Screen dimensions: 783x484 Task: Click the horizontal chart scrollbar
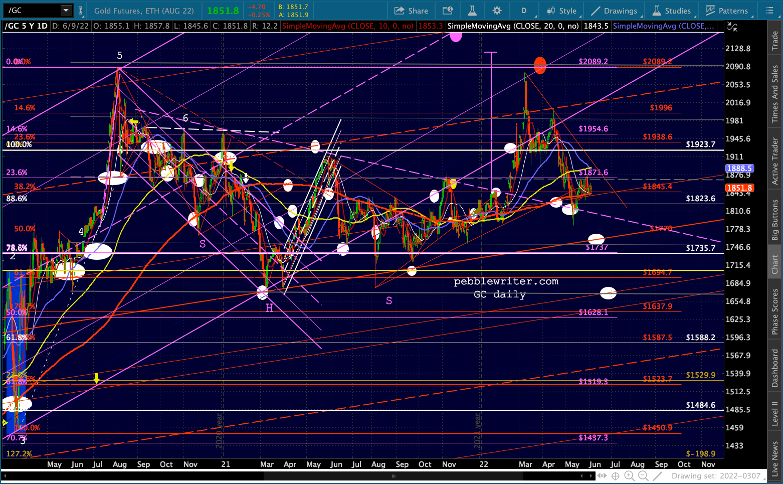394,476
